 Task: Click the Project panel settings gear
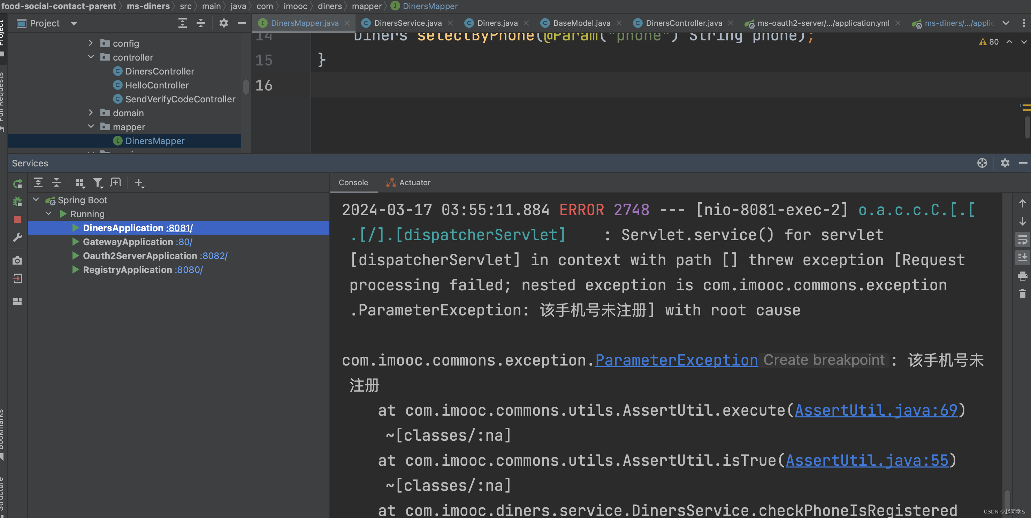pos(223,23)
